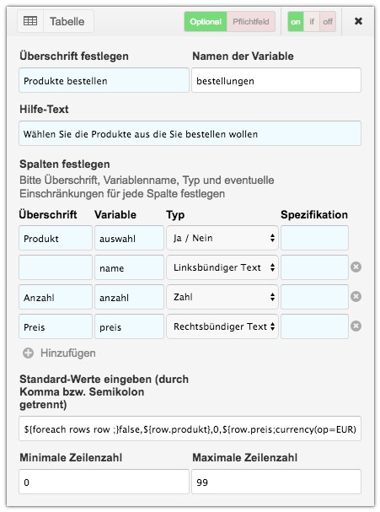Set field to Optional
Viewport: 380px width, 512px height.
point(206,22)
